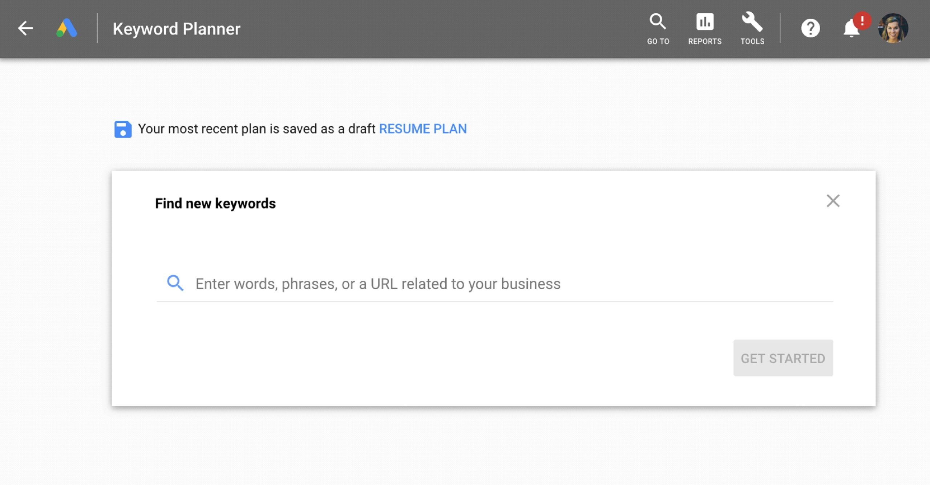Open the account profile picture
This screenshot has width=930, height=485.
tap(893, 28)
